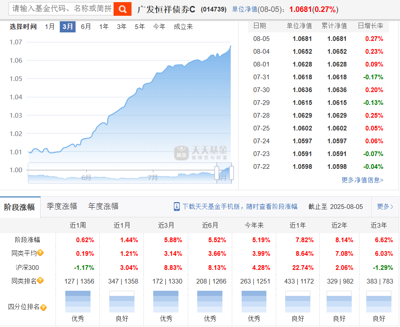Click the 累计净值 column header
Screen dimensions: 400x327
(334, 26)
